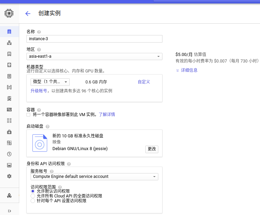The width and height of the screenshot is (260, 215).
Task: Open committed use discounts percent icon
Action: pyautogui.click(x=9, y=110)
